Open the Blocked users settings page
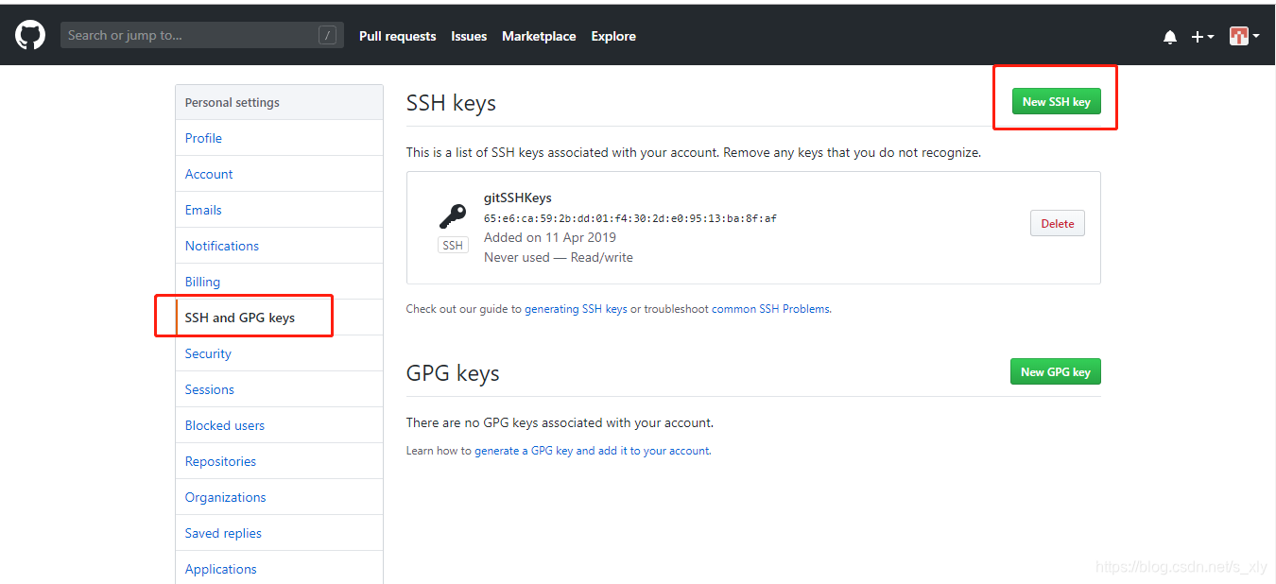The image size is (1276, 584). tap(279, 425)
